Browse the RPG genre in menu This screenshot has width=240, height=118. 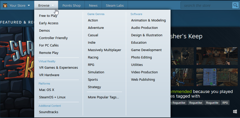91,65
